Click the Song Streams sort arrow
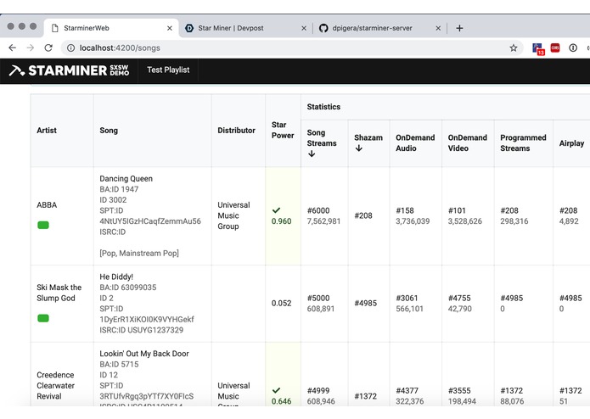The image size is (590, 419). (x=312, y=154)
